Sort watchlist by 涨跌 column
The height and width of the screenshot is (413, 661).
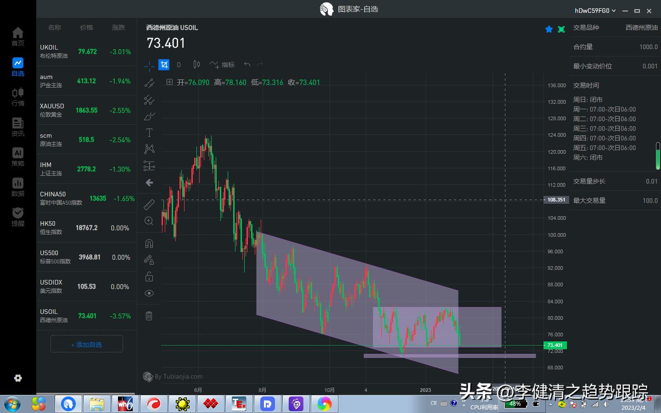[118, 28]
